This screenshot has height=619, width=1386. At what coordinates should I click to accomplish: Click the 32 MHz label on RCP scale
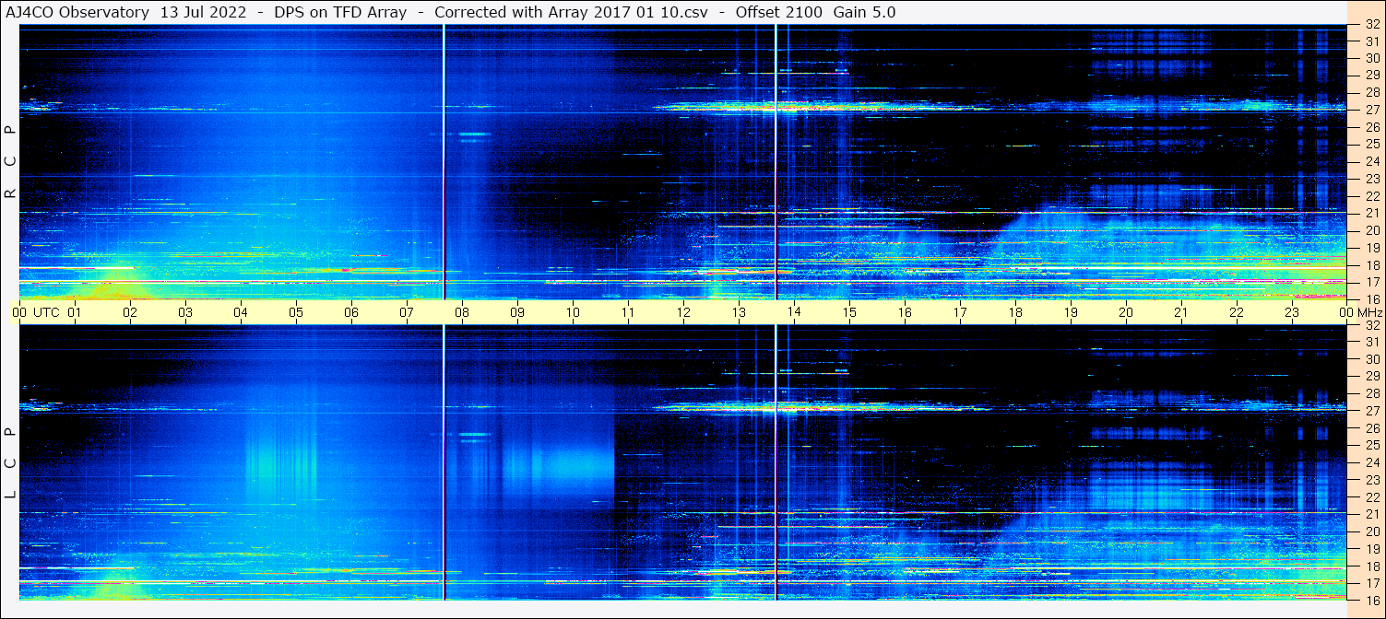click(x=1371, y=24)
